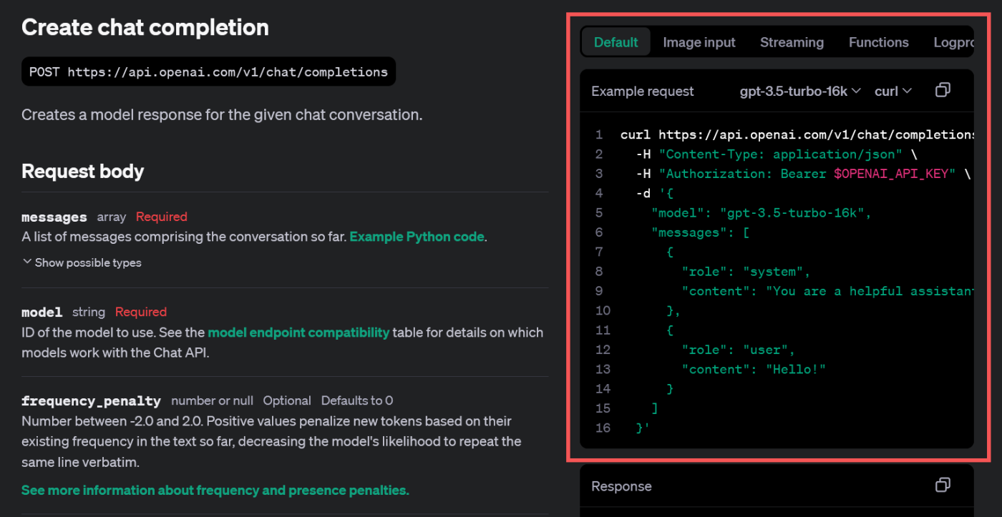Copy the example request code
The image size is (1002, 517).
pos(943,90)
